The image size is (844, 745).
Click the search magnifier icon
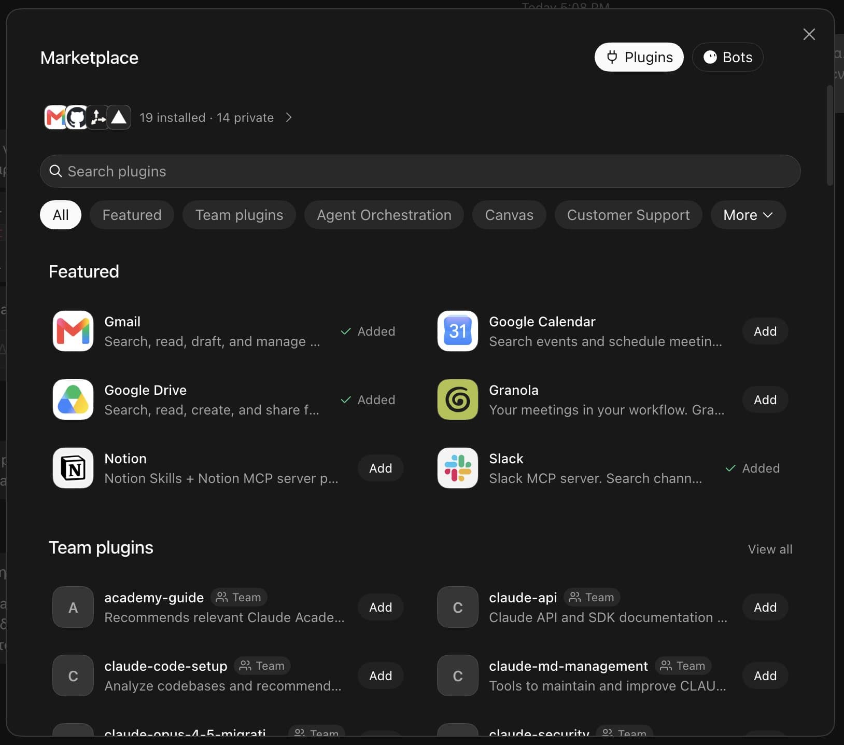(x=55, y=171)
